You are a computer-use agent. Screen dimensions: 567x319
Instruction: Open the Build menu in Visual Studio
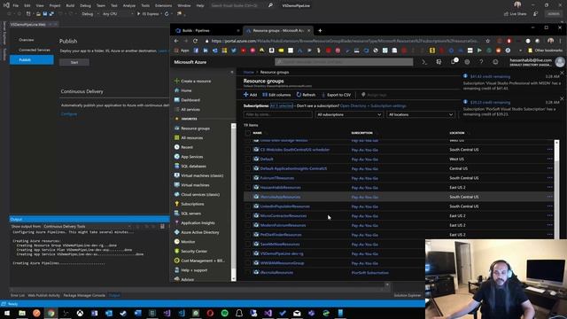(70, 5)
